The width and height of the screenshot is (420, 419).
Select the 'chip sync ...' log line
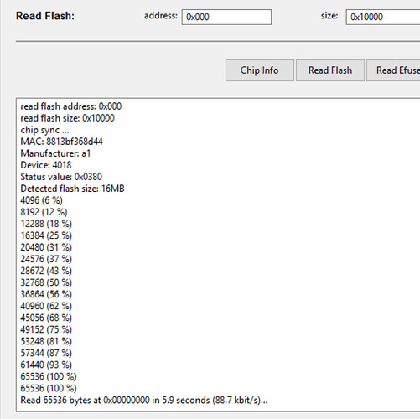coord(44,130)
